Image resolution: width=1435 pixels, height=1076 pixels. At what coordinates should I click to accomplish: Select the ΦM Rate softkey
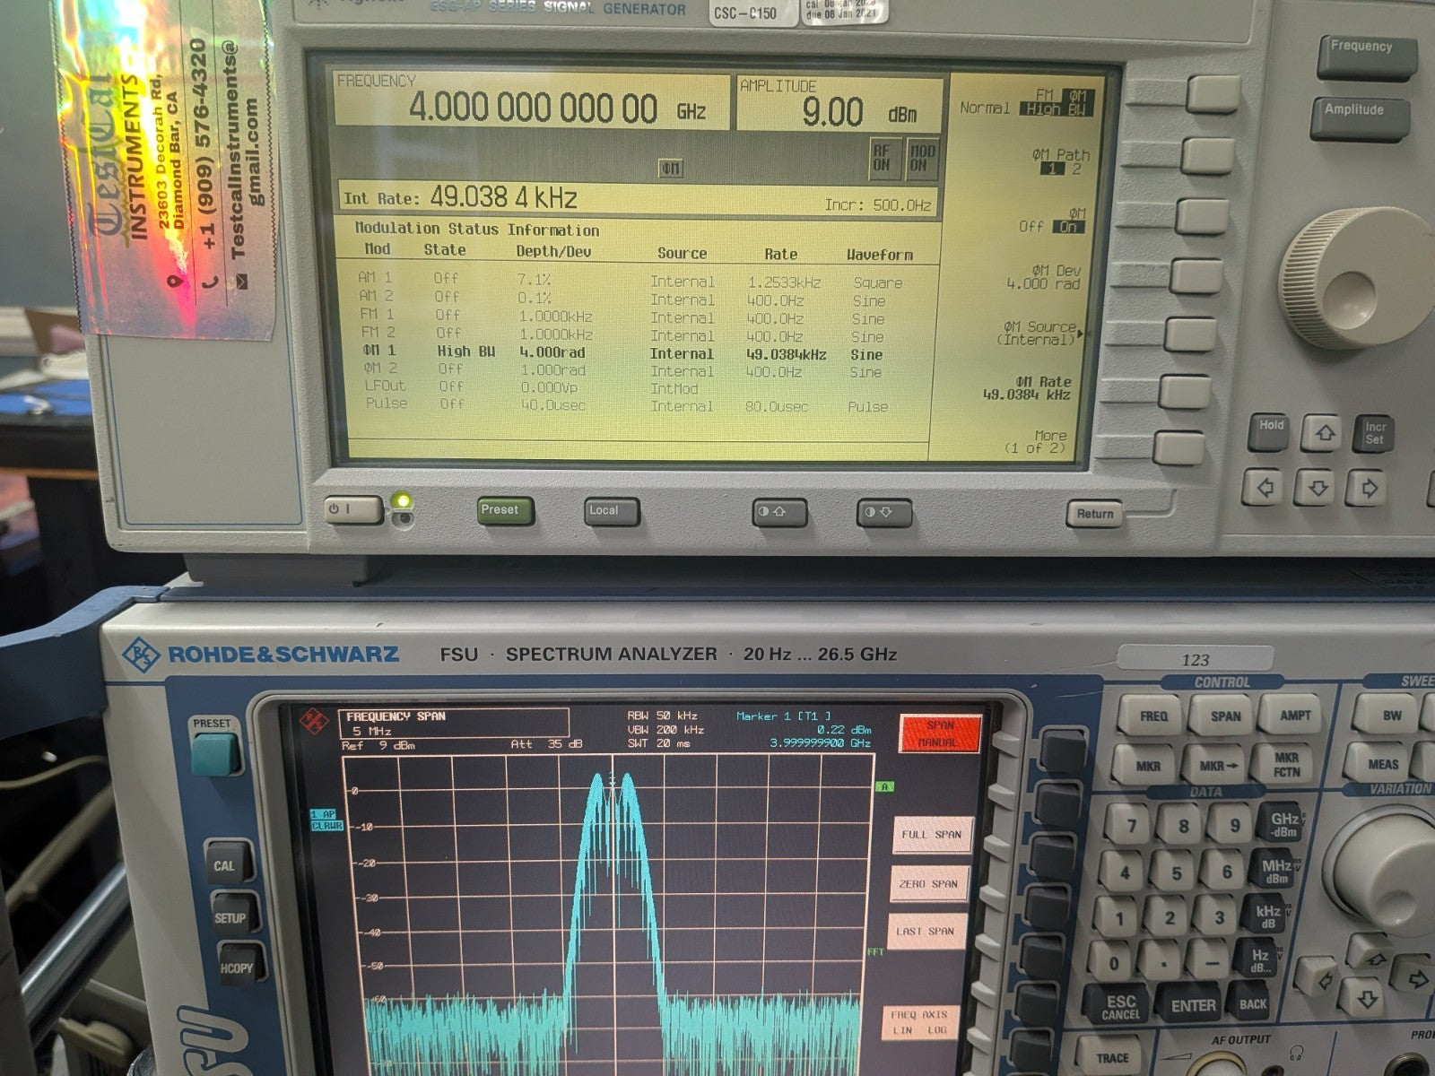pos(1027,387)
